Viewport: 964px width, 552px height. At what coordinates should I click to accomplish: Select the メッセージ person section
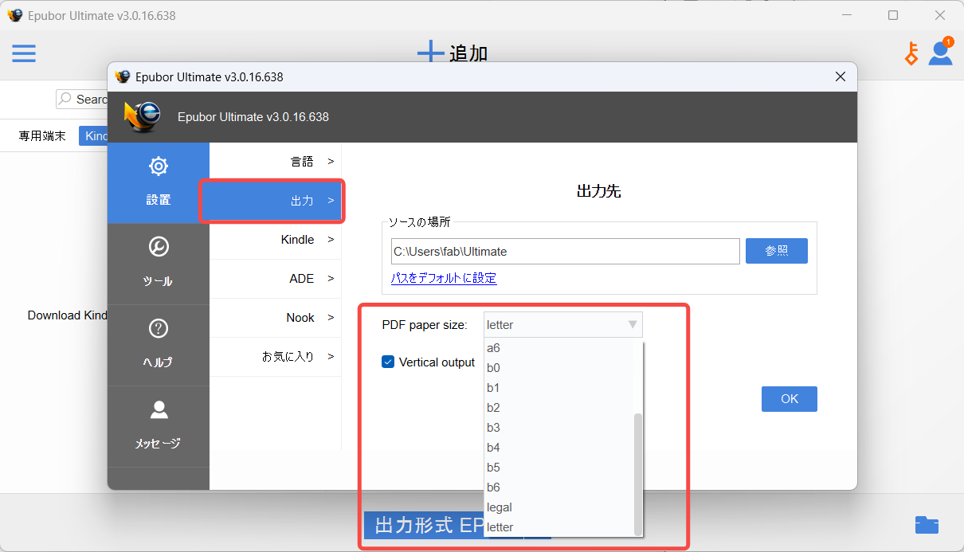coord(159,426)
